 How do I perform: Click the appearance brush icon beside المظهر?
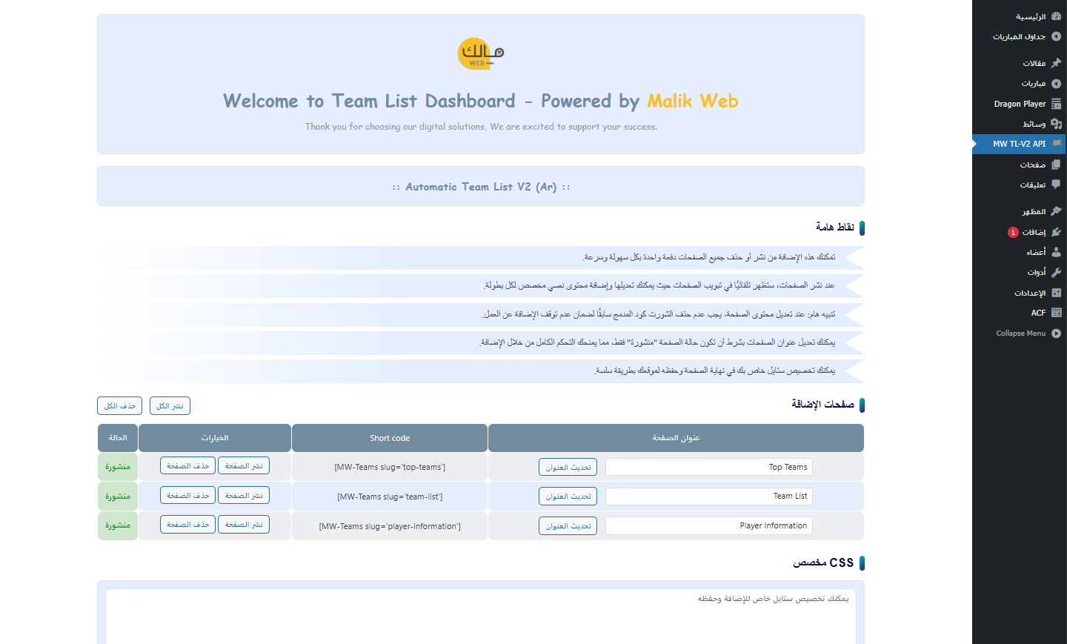click(1056, 211)
